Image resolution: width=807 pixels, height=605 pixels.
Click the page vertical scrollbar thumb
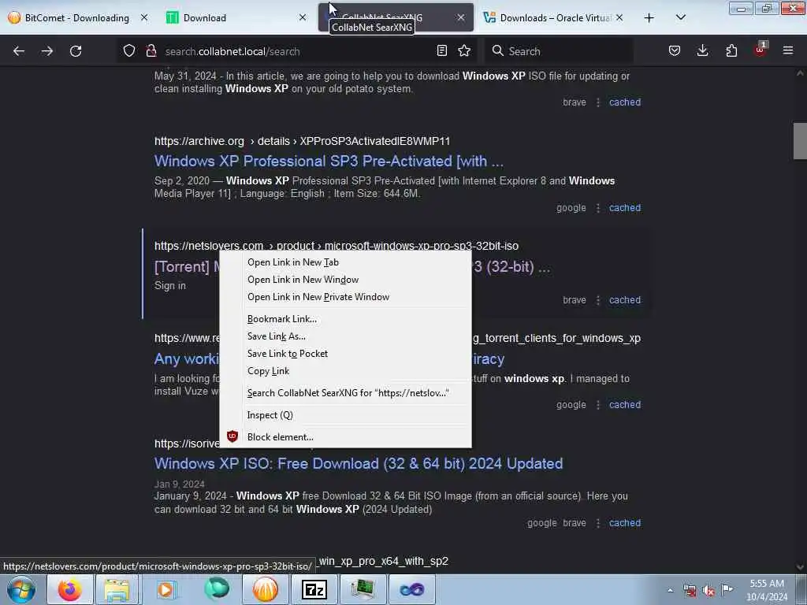click(800, 141)
